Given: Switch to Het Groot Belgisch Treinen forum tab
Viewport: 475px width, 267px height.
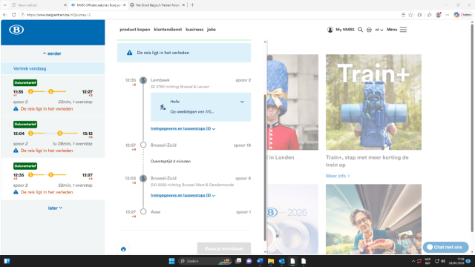Looking at the screenshot, I should tap(157, 5).
